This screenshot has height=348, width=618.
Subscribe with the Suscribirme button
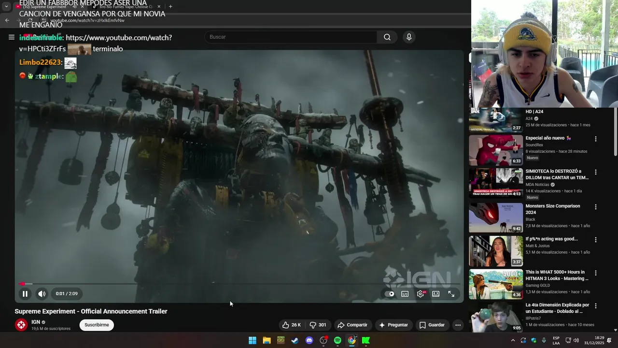[97, 325]
